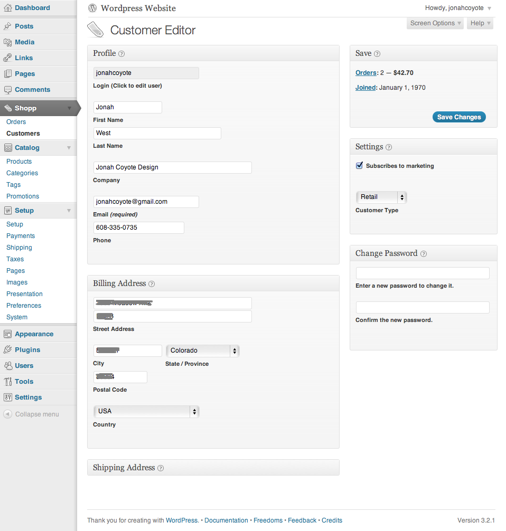Screen dimensions: 506x531
Task: Open the Presentation submenu item
Action: click(x=24, y=294)
